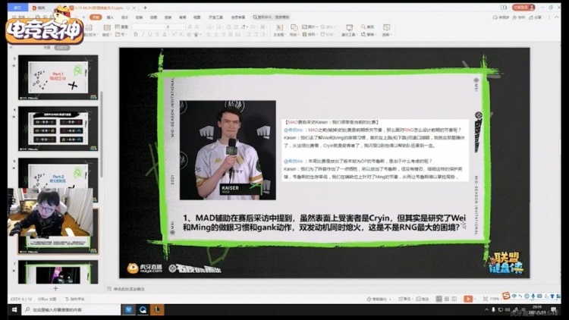569x320 pixels.
Task: Click the command search box in ribbon
Action: [272, 17]
